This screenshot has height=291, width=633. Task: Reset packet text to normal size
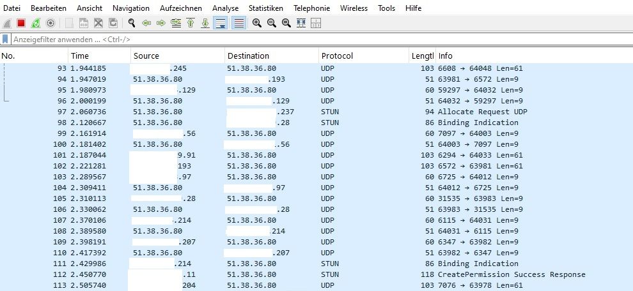point(286,24)
